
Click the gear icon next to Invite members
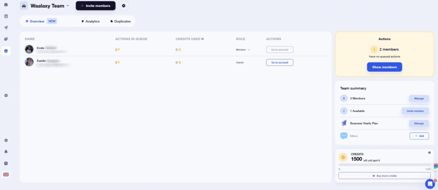pyautogui.click(x=124, y=6)
